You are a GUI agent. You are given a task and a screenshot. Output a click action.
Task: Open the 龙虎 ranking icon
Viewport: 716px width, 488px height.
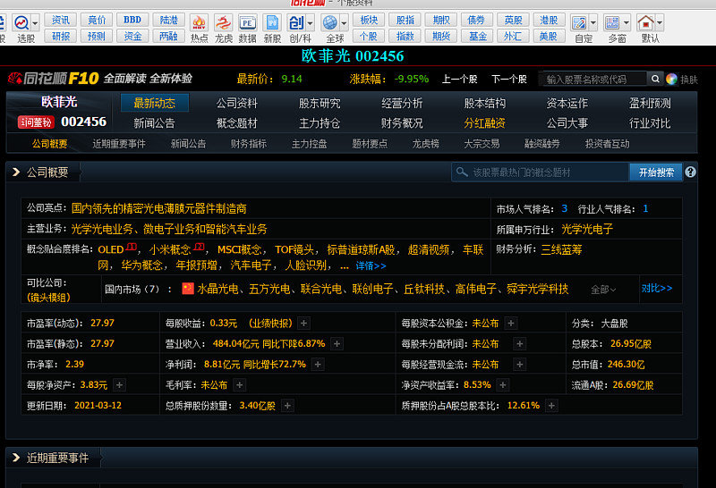(x=223, y=22)
